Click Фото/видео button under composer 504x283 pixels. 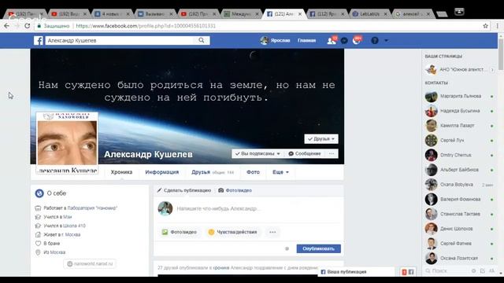click(180, 232)
